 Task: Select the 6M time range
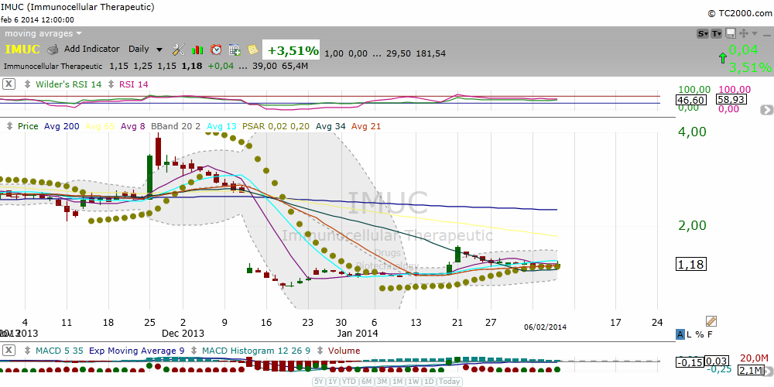point(366,382)
